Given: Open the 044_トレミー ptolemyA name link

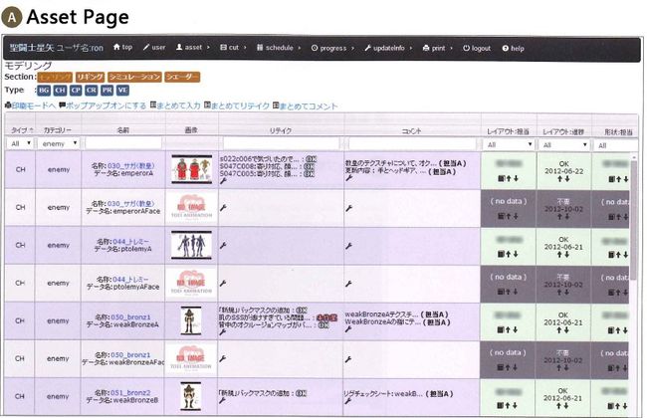Looking at the screenshot, I should coord(131,242).
